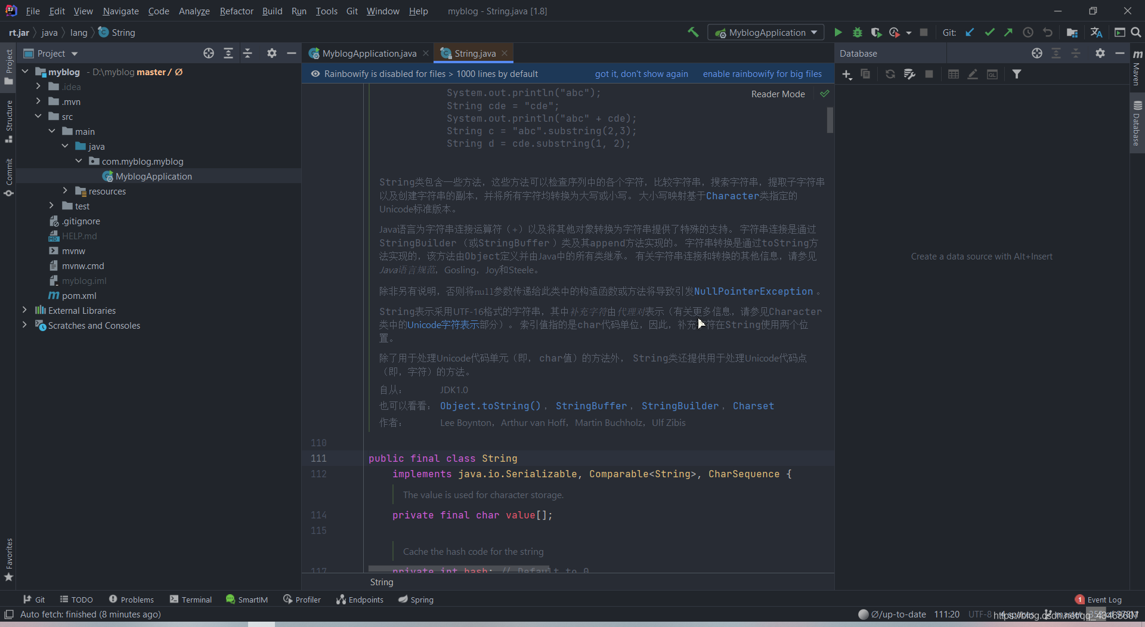Hide the Project panel with minus icon
Image resolution: width=1145 pixels, height=627 pixels.
(292, 53)
